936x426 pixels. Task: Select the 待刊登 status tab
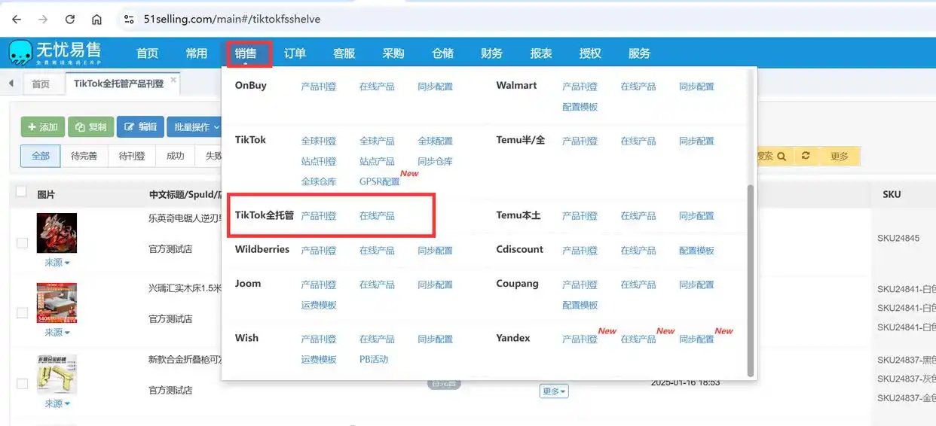coord(132,156)
